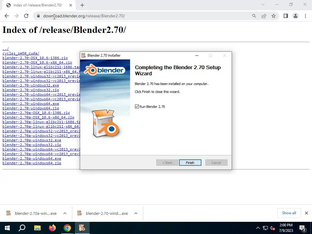312x234 pixels.
Task: Click the Chrome forward navigation arrow
Action: 16,16
